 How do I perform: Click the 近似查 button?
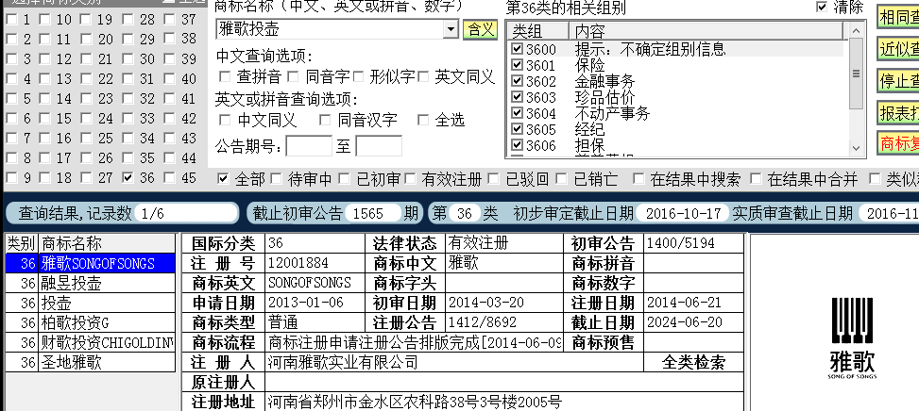coord(898,49)
